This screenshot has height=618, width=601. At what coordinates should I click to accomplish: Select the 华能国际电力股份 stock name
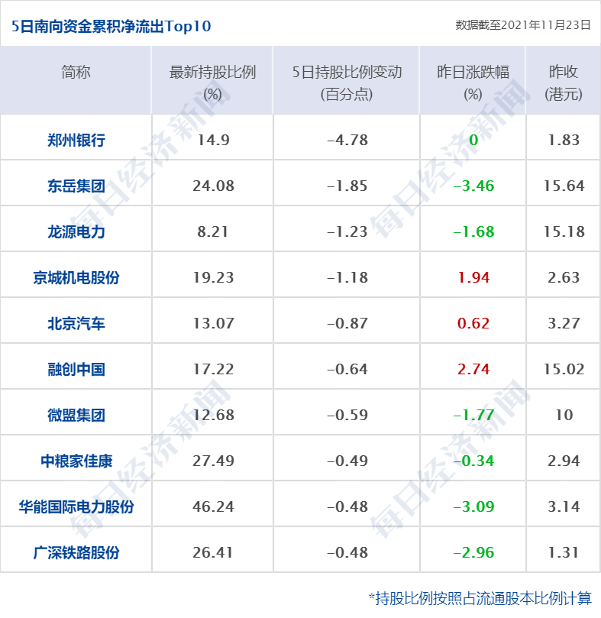(x=76, y=506)
